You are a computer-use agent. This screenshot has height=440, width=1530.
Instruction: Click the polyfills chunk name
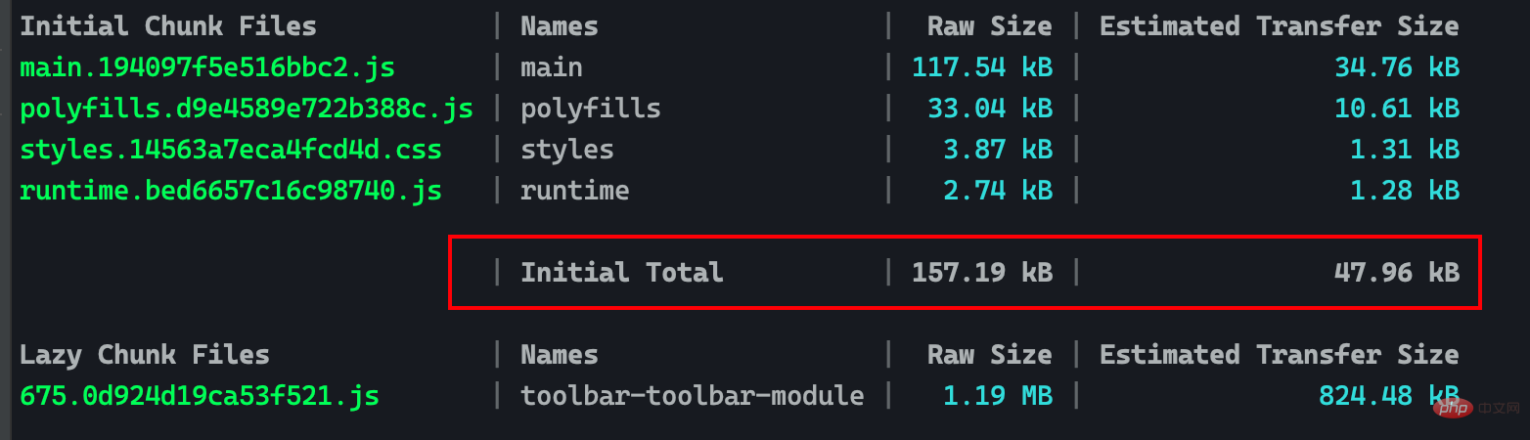(x=591, y=109)
